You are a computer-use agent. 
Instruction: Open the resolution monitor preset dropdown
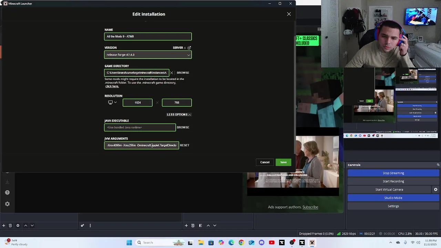[113, 102]
